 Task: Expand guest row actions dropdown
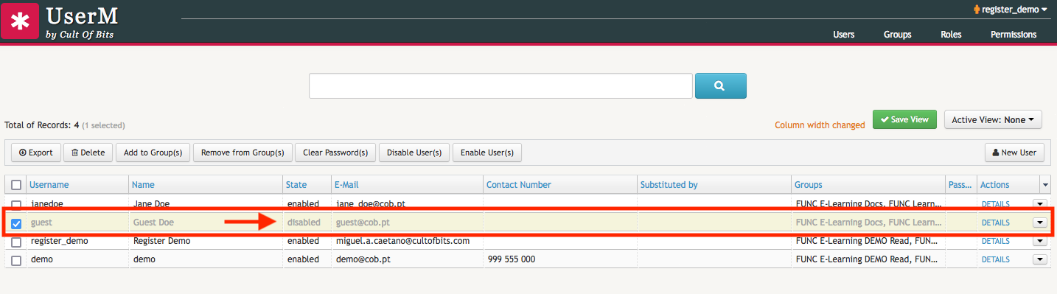[1040, 223]
